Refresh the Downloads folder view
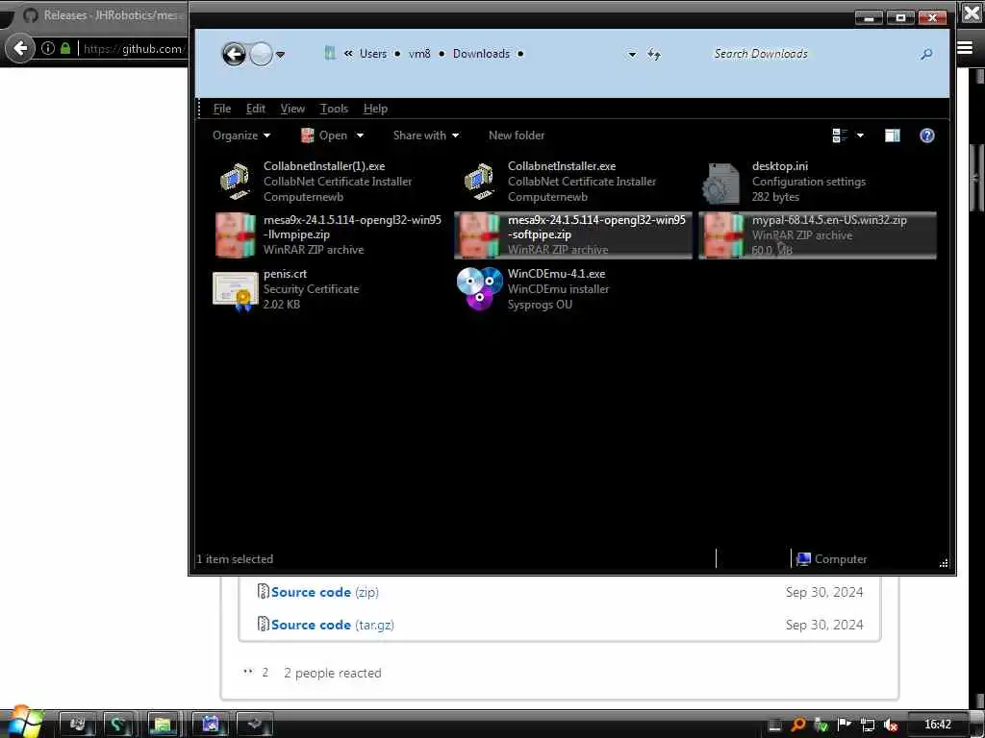The height and width of the screenshot is (738, 985). click(654, 55)
